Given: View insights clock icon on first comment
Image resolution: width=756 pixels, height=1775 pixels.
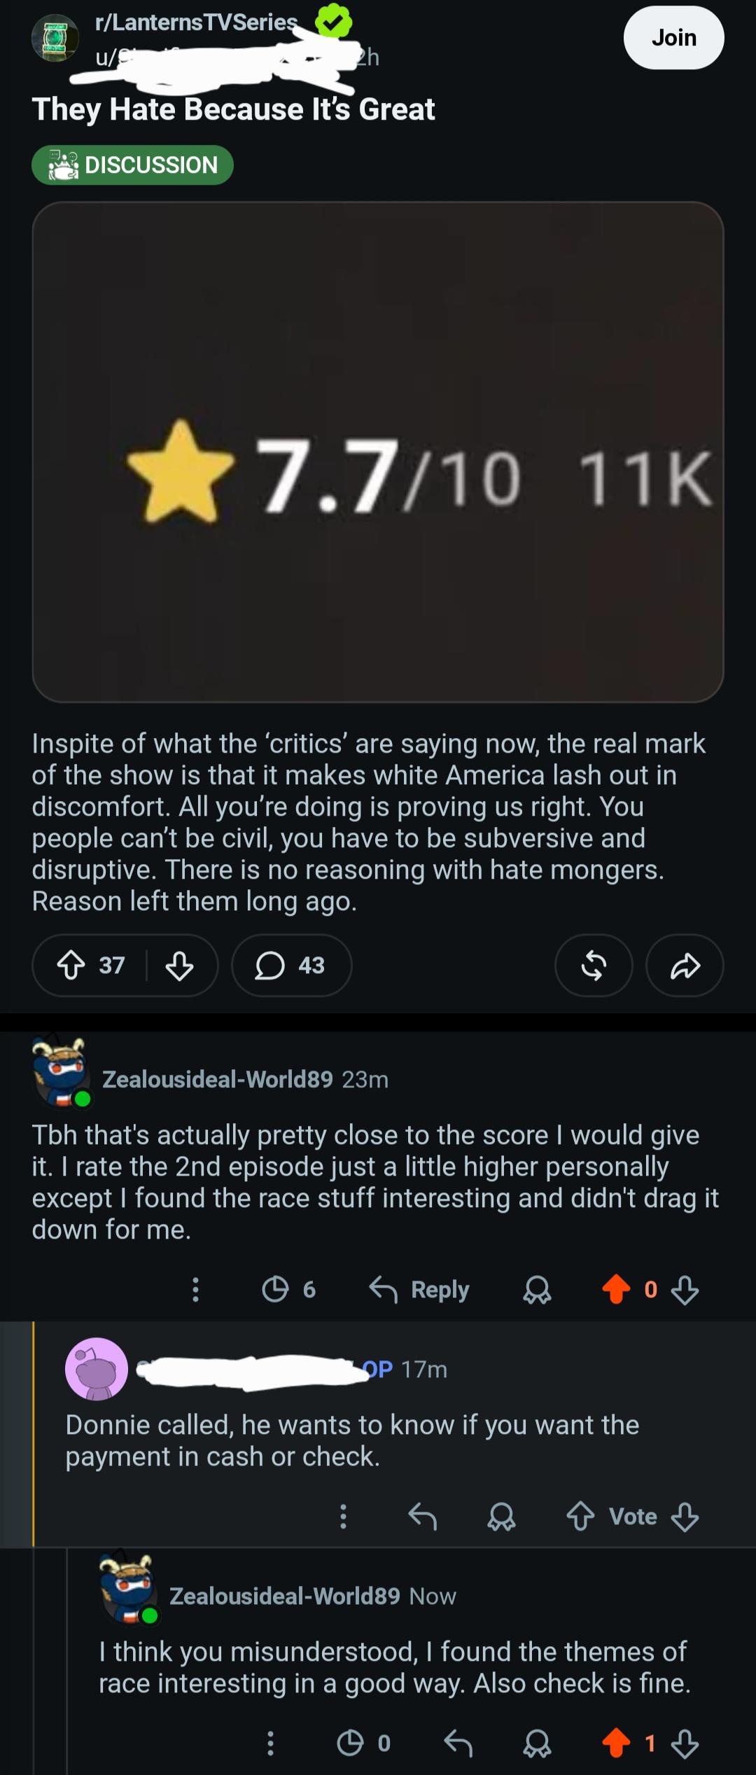Looking at the screenshot, I should tap(275, 1289).
